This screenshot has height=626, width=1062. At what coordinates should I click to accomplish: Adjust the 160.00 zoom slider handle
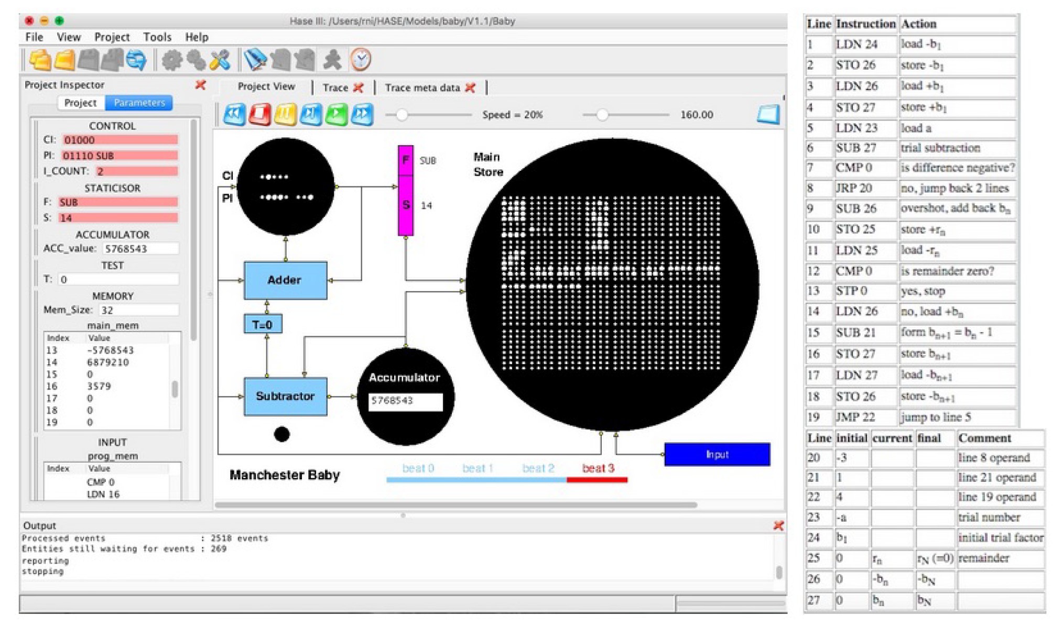pos(602,115)
